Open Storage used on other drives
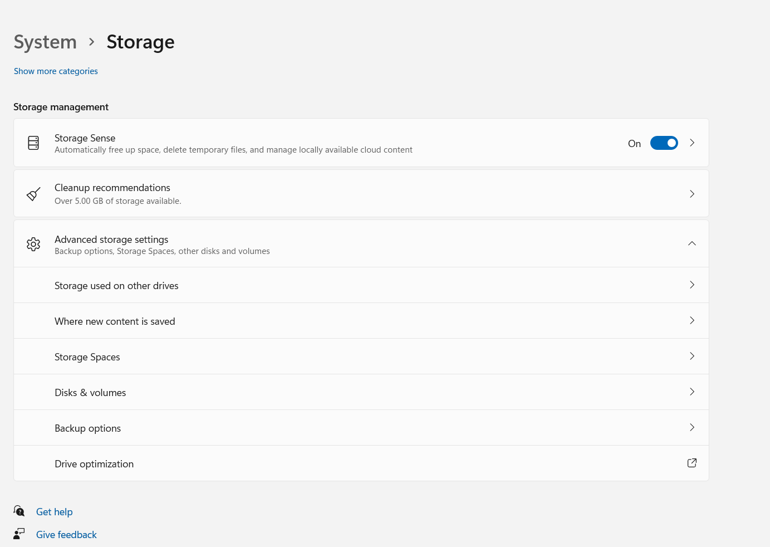 pyautogui.click(x=116, y=286)
